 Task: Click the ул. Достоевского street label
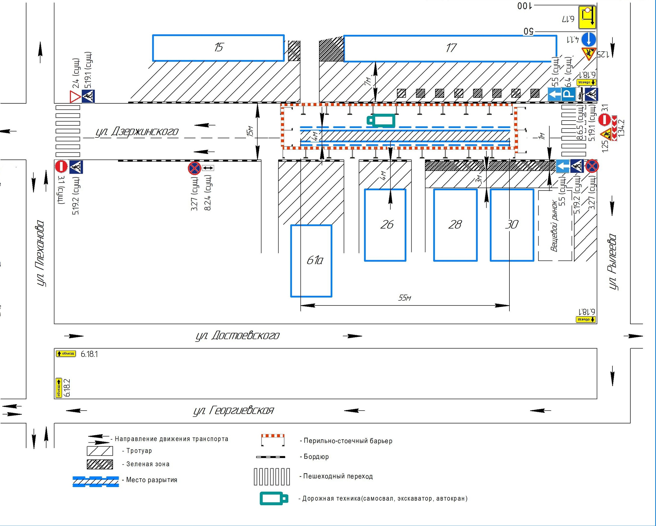tap(237, 336)
